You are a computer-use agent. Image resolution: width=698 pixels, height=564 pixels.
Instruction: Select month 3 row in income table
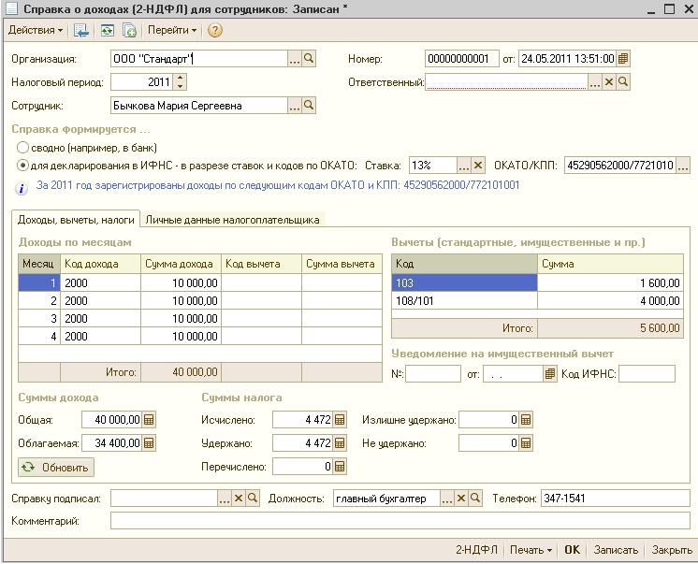click(x=200, y=318)
